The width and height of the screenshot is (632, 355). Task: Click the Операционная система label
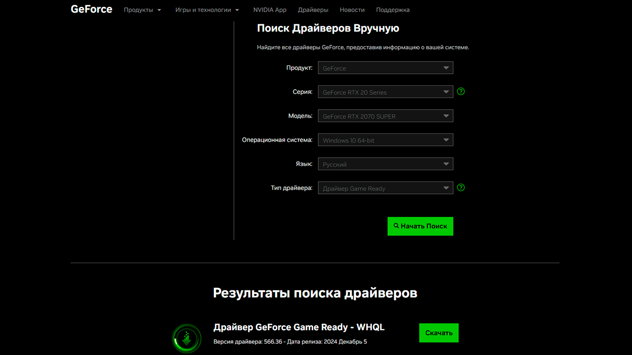(x=277, y=140)
